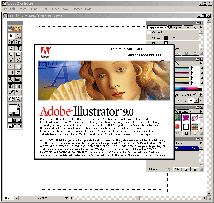The height and width of the screenshot is (203, 214).
Task: Click Layer 1 target circle
Action: 194,148
